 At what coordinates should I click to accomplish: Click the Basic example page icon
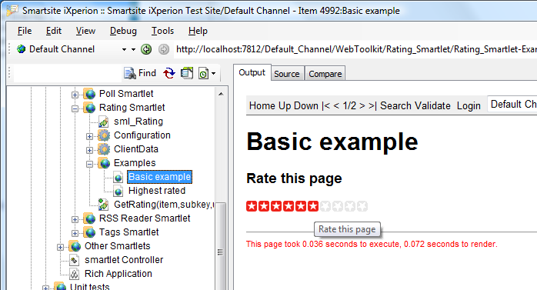tap(118, 178)
